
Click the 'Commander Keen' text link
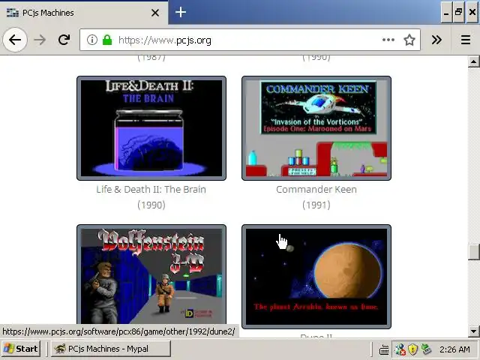316,190
